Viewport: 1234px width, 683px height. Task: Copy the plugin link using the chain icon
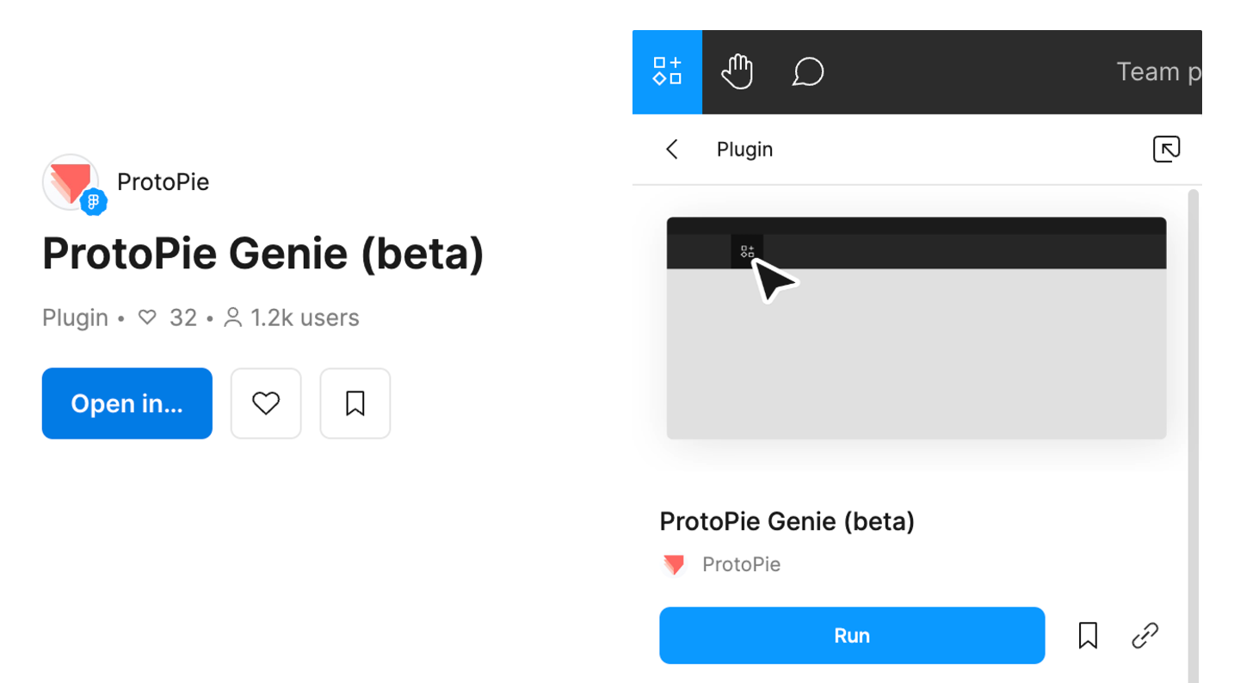[x=1145, y=635]
